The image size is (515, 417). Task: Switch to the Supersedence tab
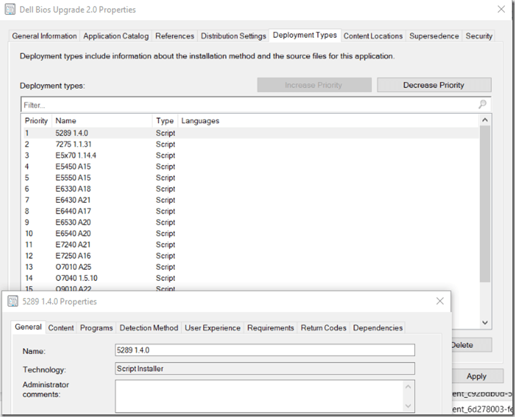pyautogui.click(x=434, y=36)
